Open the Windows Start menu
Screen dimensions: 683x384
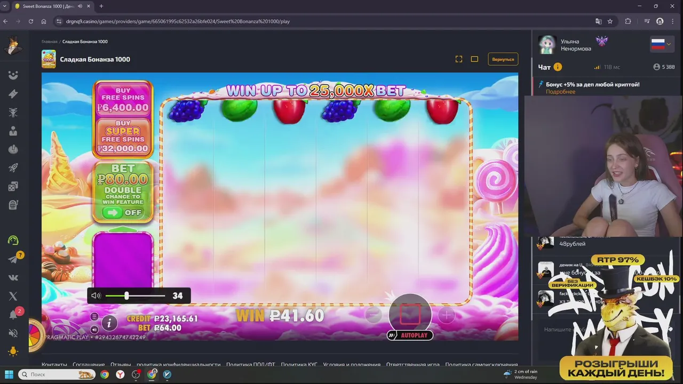point(9,374)
